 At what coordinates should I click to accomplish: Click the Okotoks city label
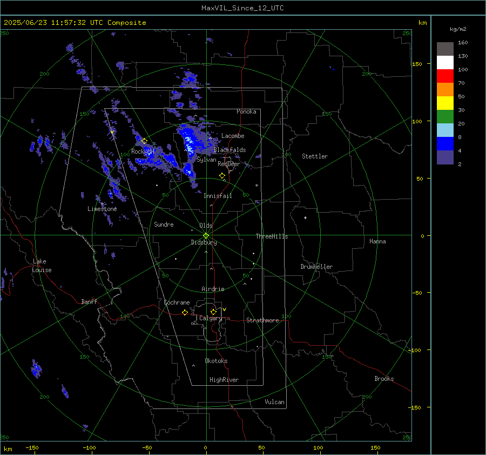pos(216,361)
